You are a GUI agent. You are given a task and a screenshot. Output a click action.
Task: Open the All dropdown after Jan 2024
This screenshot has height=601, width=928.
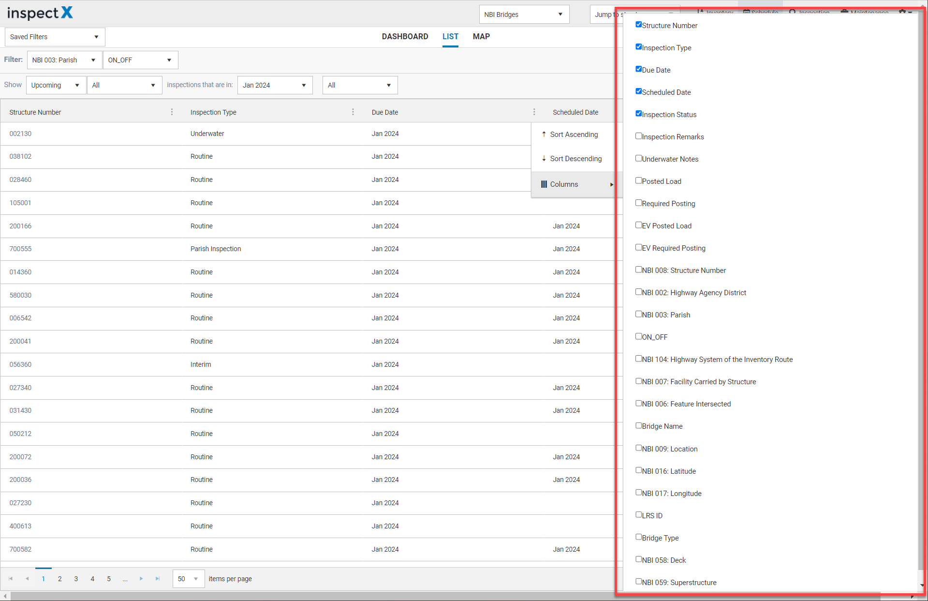(360, 85)
